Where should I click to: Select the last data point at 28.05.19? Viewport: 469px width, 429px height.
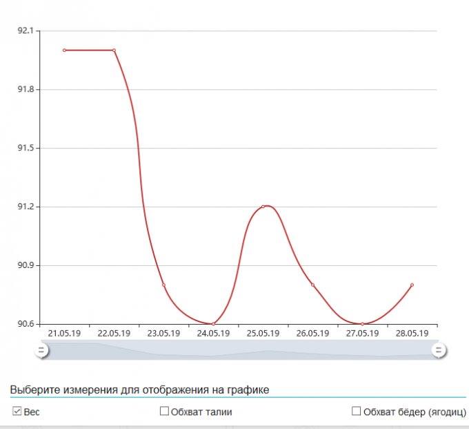pos(412,285)
